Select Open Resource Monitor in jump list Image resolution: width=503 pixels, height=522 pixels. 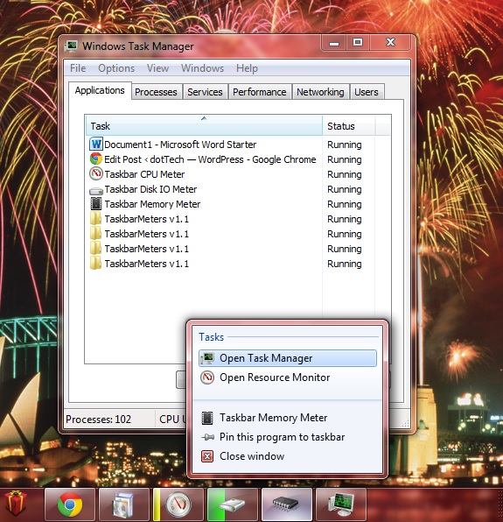(288, 377)
